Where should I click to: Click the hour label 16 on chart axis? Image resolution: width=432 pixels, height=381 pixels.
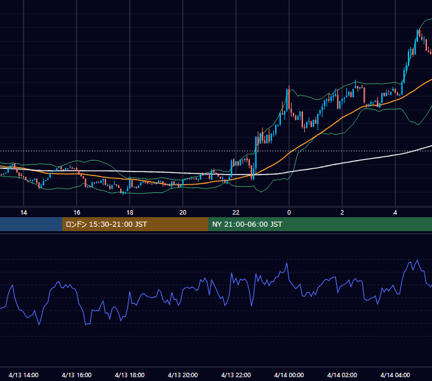(x=77, y=213)
